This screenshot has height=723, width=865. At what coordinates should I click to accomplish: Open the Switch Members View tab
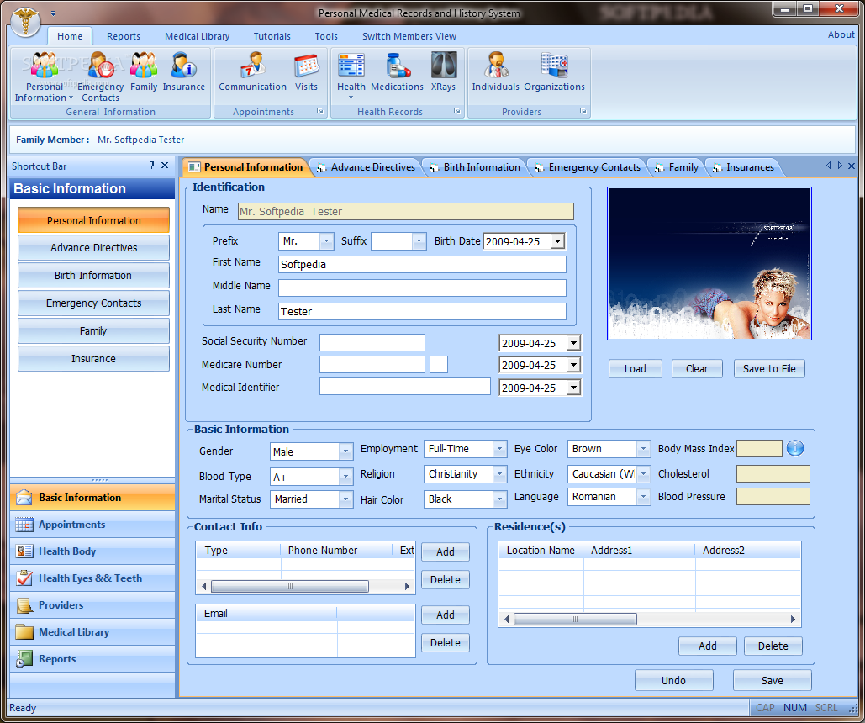point(409,36)
